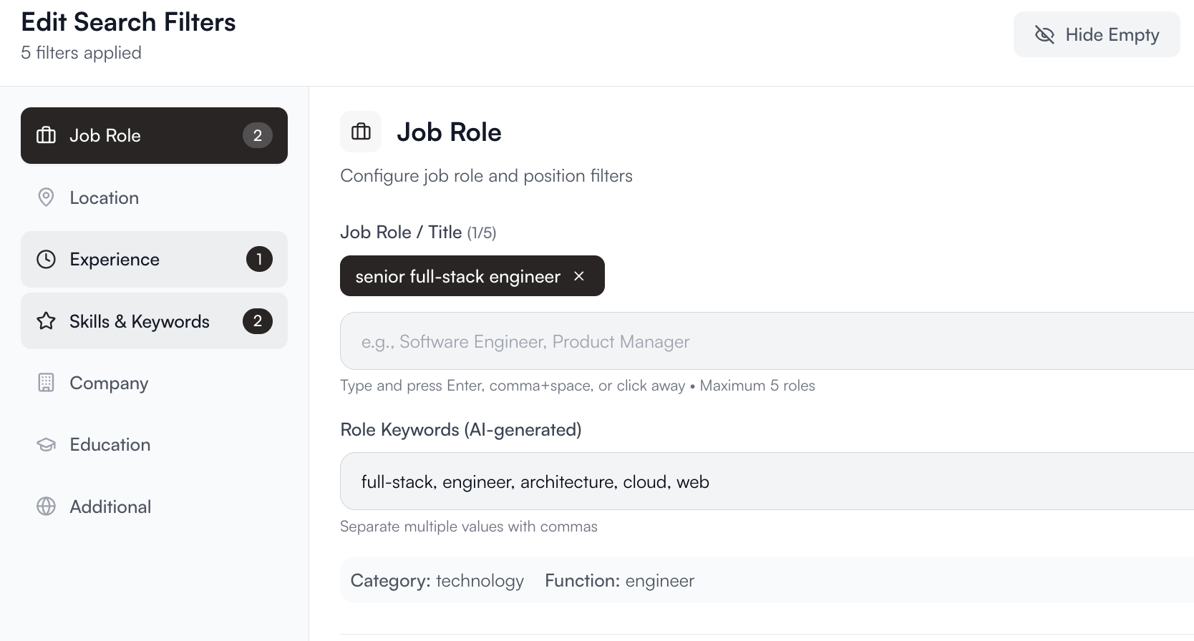Screen dimensions: 1194x641
Task: Toggle Hide Empty filters
Action: point(1096,34)
